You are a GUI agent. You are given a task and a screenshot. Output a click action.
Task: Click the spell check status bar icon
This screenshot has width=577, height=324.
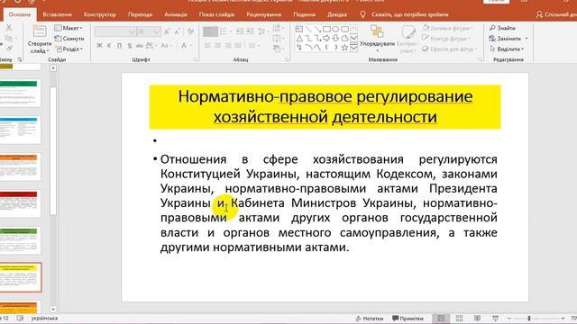[x=20, y=318]
